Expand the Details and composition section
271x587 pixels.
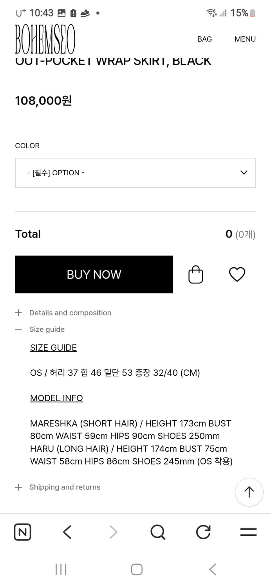point(70,313)
